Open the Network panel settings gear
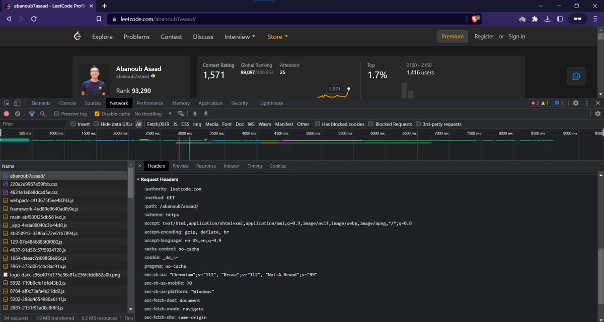The width and height of the screenshot is (604, 322). tap(598, 114)
